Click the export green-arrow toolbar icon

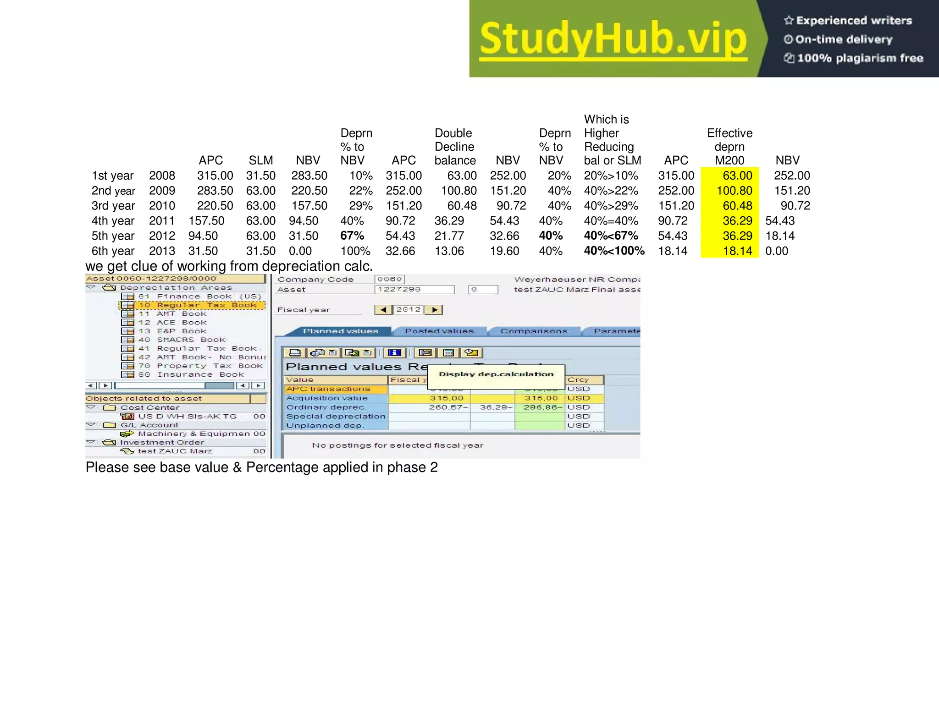click(x=352, y=352)
